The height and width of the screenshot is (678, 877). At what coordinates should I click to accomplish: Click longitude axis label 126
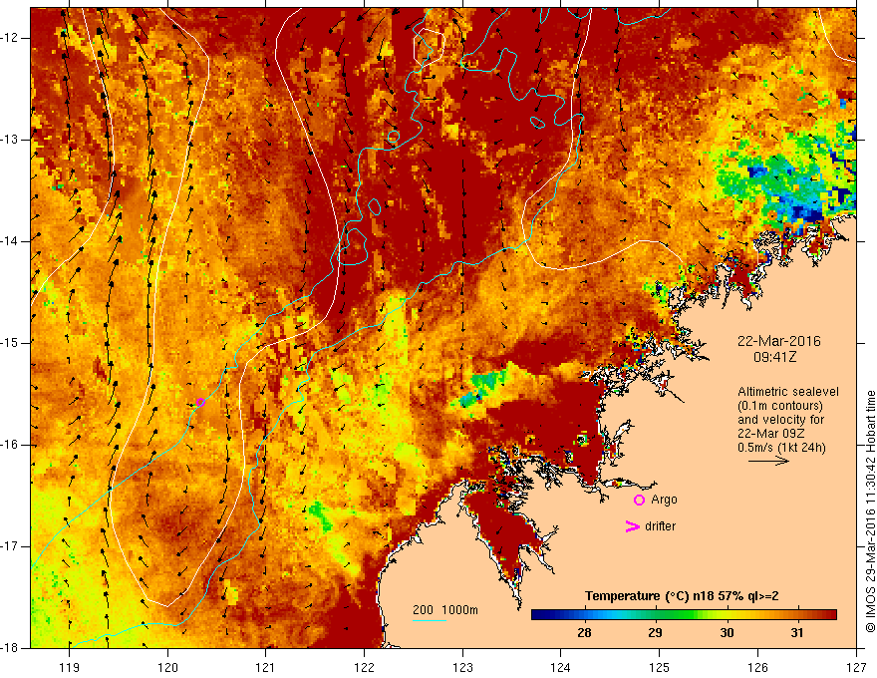coord(757,667)
